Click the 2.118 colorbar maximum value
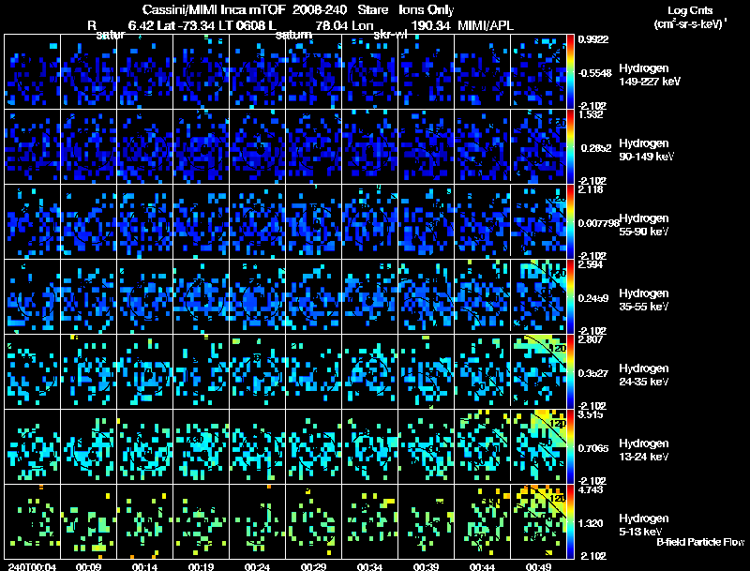This screenshot has height=571, width=750. tap(591, 189)
